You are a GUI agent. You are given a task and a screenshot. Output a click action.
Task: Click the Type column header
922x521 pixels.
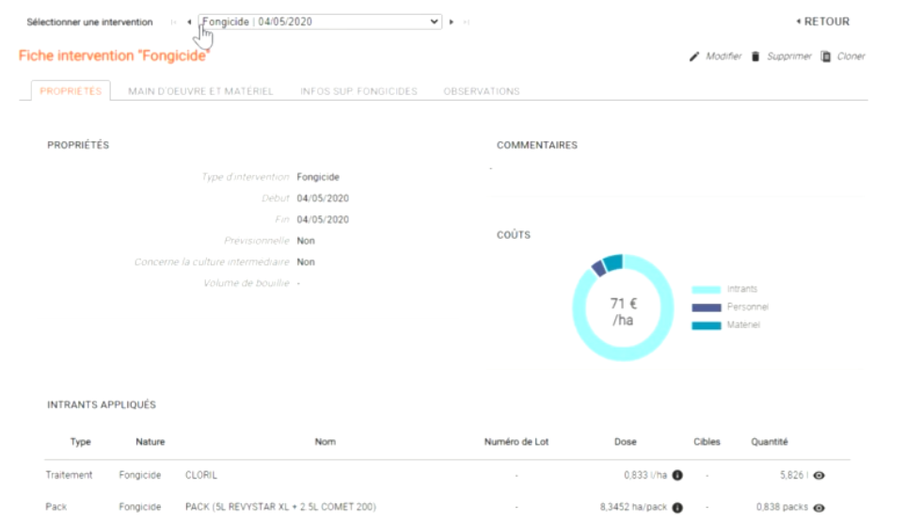click(x=81, y=442)
